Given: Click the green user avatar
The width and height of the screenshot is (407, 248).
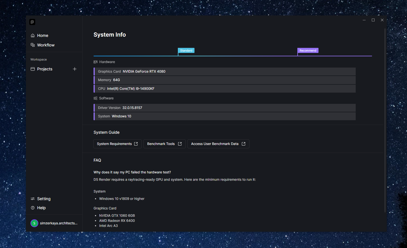Looking at the screenshot, I should pos(34,223).
